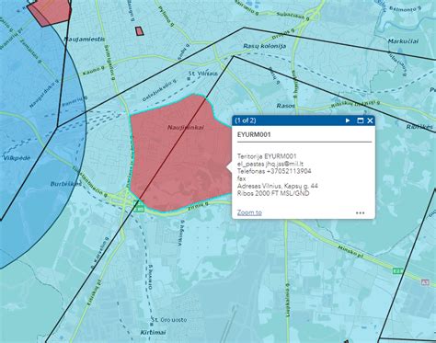Screen dimensions: 436x343
Task: Click the Markučiai district label
Action: click(403, 41)
